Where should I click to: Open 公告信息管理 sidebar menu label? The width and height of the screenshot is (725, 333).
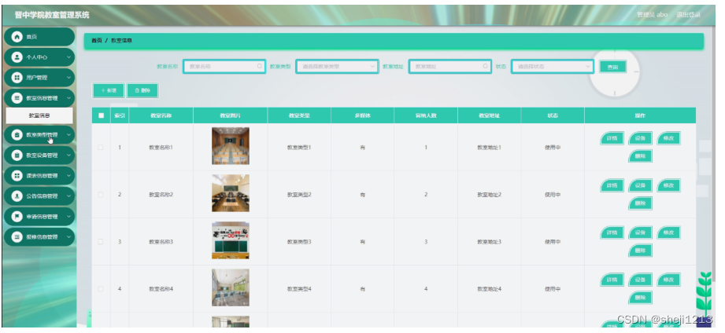[42, 196]
